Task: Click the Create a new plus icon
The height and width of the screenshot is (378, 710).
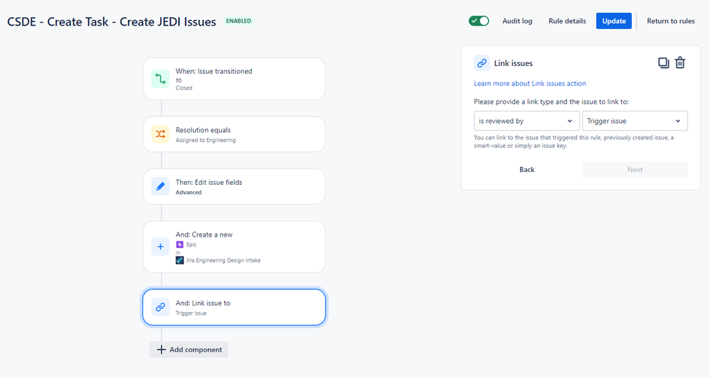Action: pyautogui.click(x=160, y=247)
